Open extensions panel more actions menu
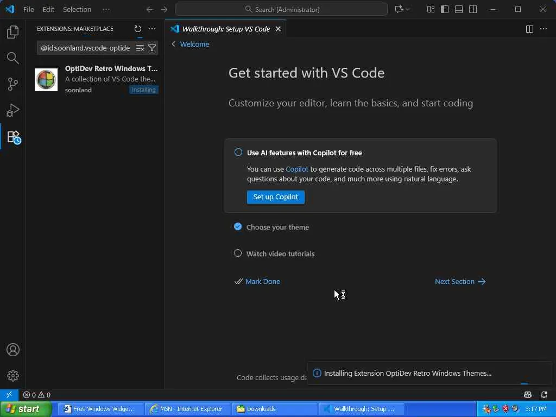This screenshot has width=556, height=417. click(x=152, y=29)
